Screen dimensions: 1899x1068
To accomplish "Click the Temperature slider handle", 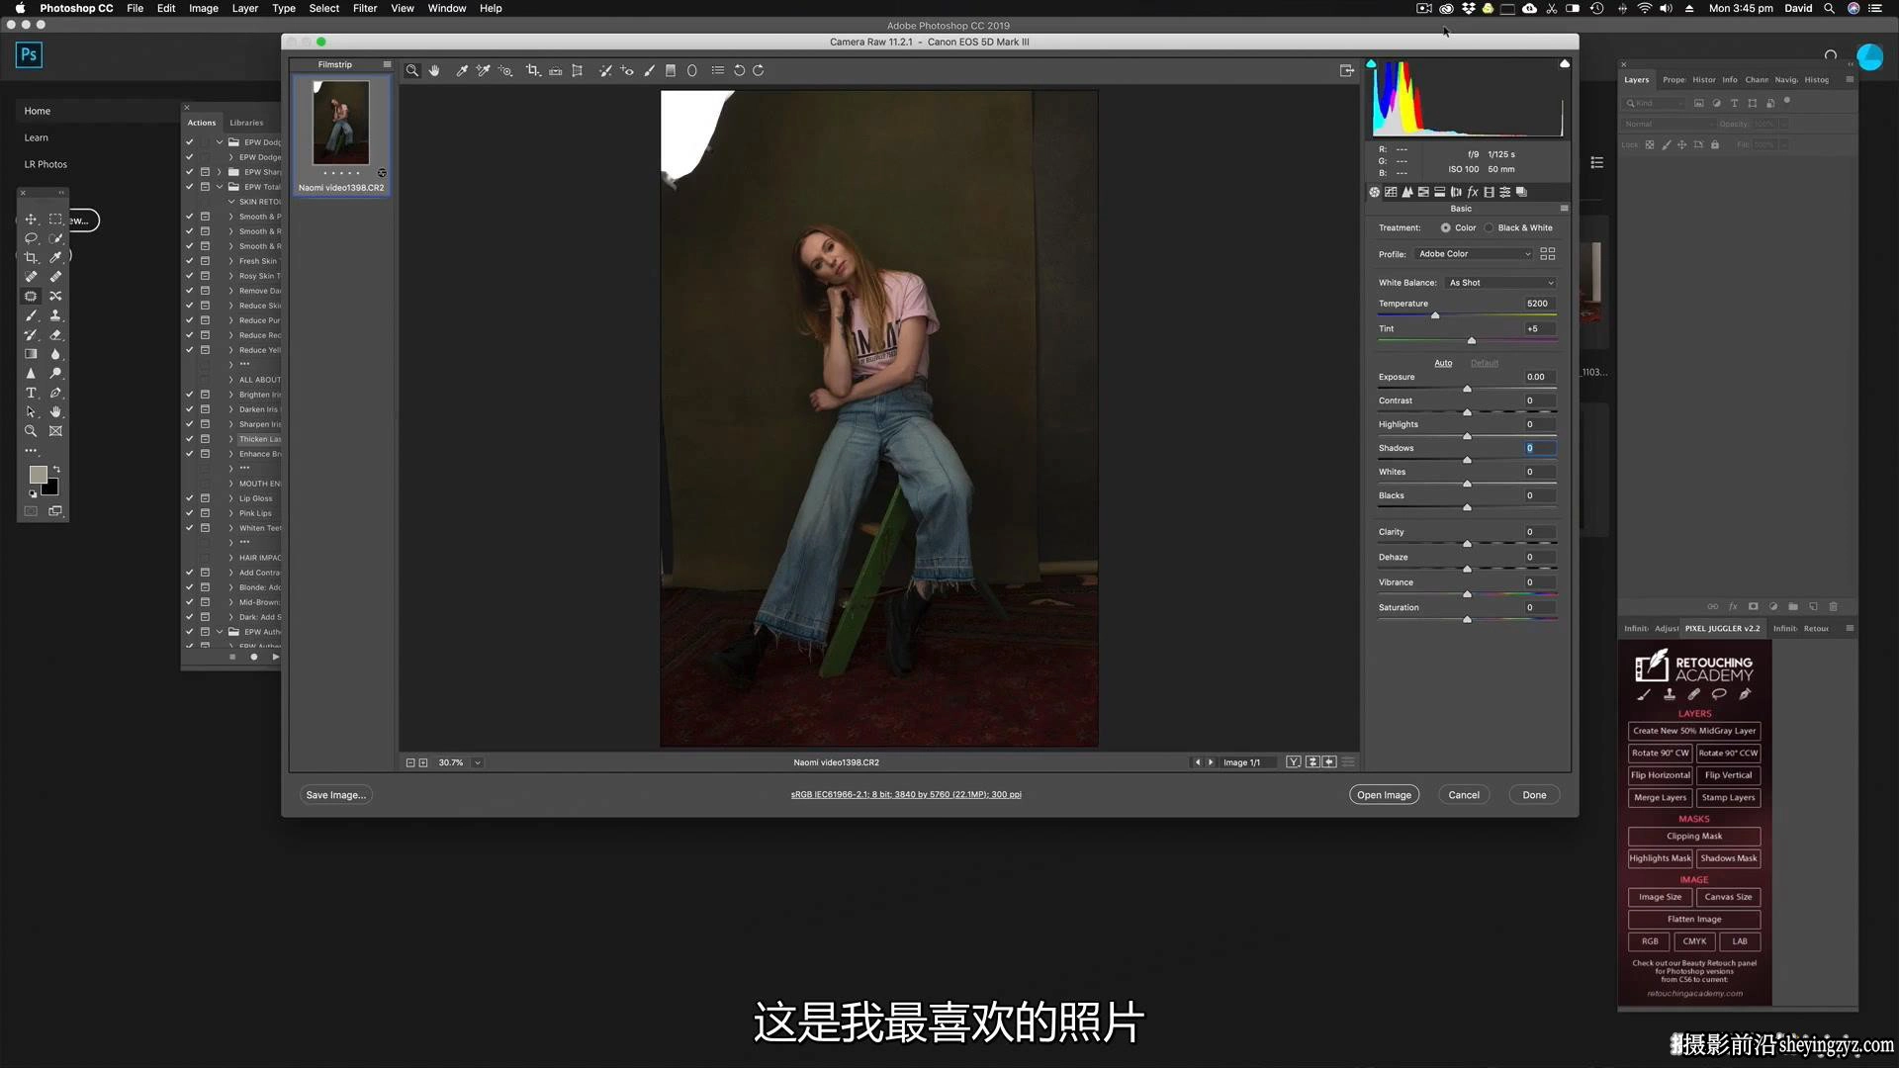I will 1435,315.
